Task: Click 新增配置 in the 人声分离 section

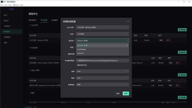Action: coord(182,30)
